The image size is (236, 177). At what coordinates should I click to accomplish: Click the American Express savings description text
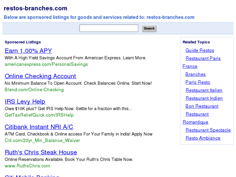tap(75, 58)
